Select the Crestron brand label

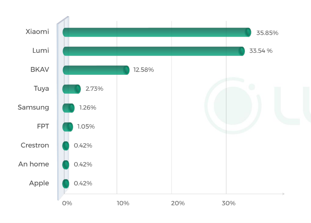[x=35, y=145]
